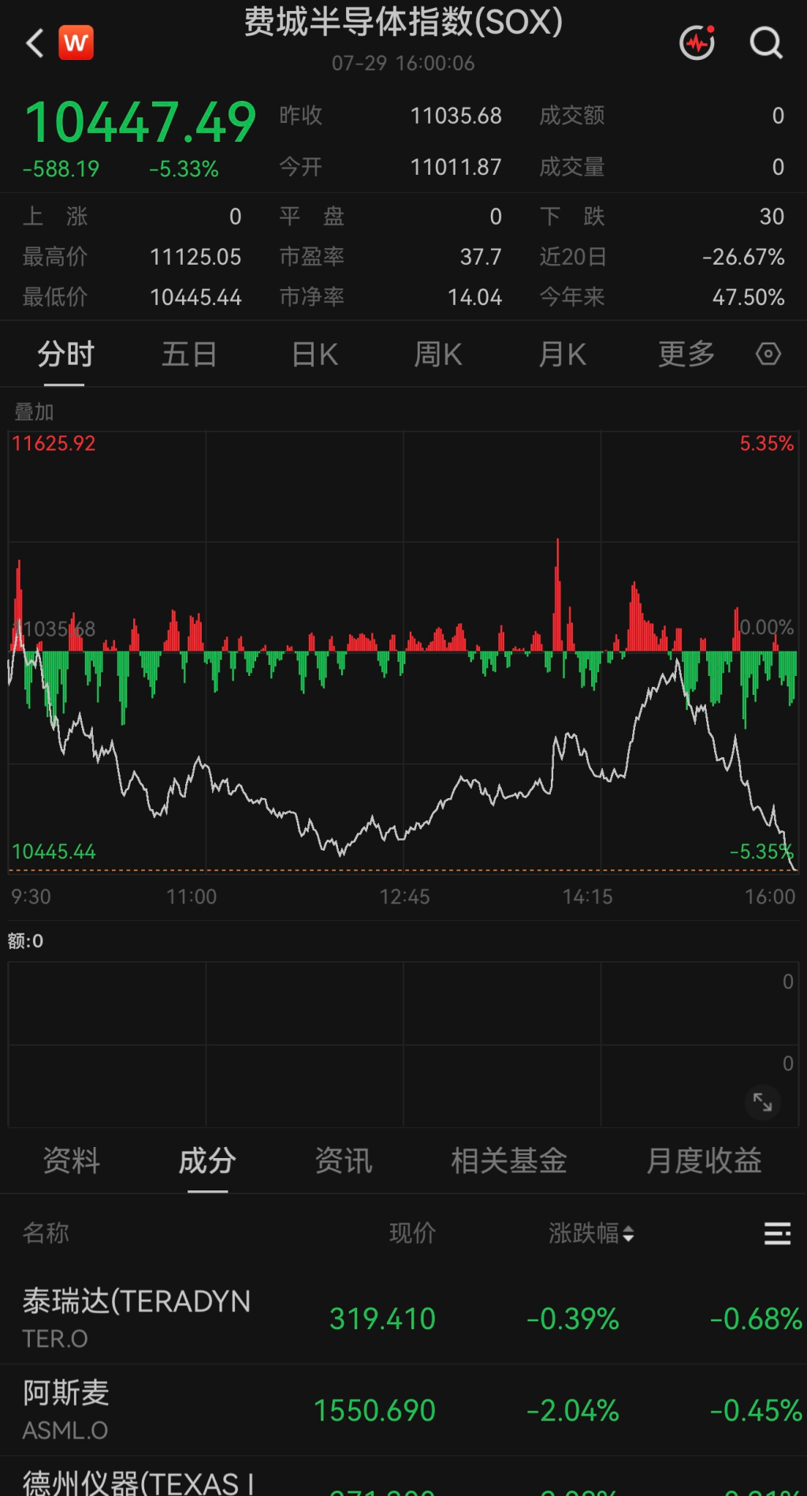Open the 更多 chart options
The width and height of the screenshot is (807, 1496).
pos(686,355)
